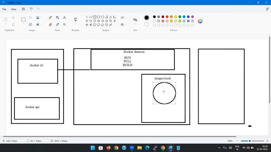
Task: Click the Paste clipboard icon
Action: pyautogui.click(x=6, y=19)
